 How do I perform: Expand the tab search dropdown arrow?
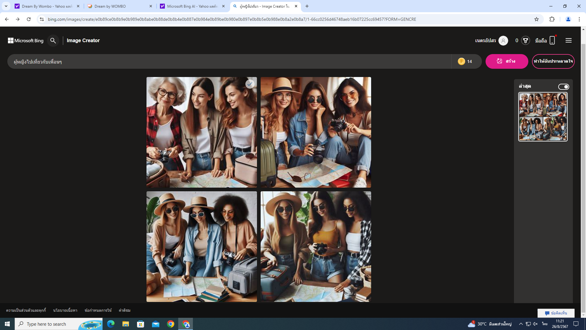point(6,6)
